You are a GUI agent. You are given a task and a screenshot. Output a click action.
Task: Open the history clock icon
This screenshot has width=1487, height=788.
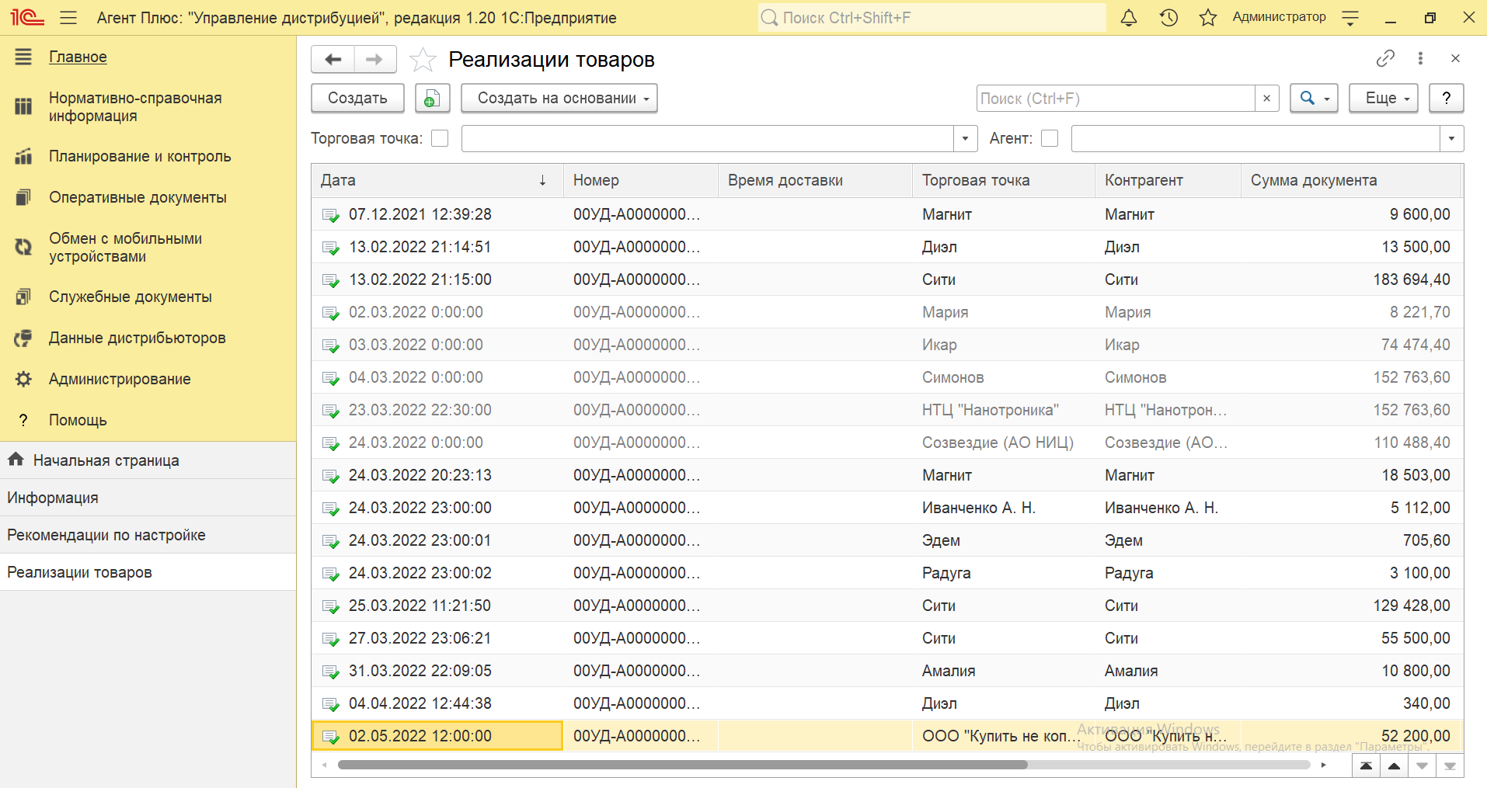(1168, 18)
